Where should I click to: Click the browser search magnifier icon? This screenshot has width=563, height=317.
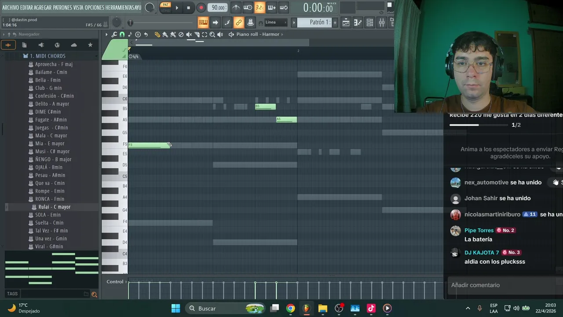point(94,294)
